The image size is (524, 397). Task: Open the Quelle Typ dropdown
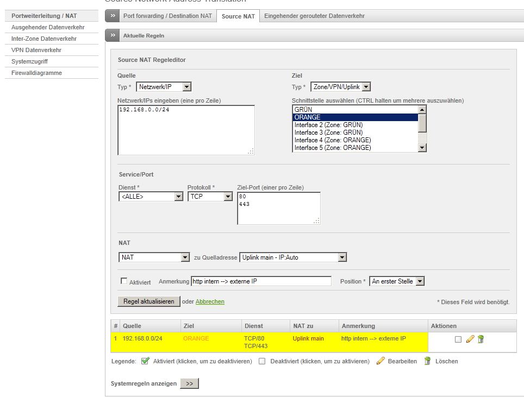[164, 87]
